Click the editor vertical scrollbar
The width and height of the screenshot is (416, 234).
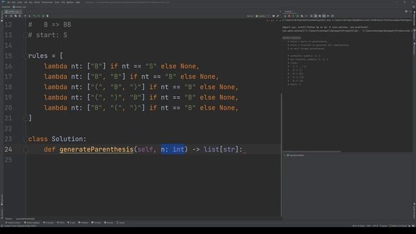281,154
